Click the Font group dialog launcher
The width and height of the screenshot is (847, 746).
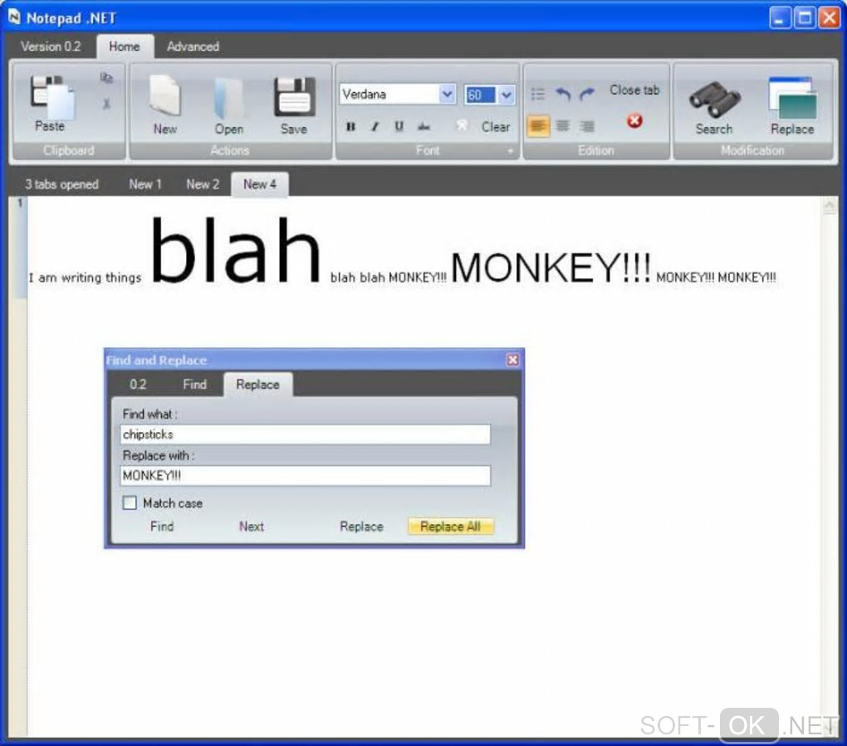[x=510, y=151]
